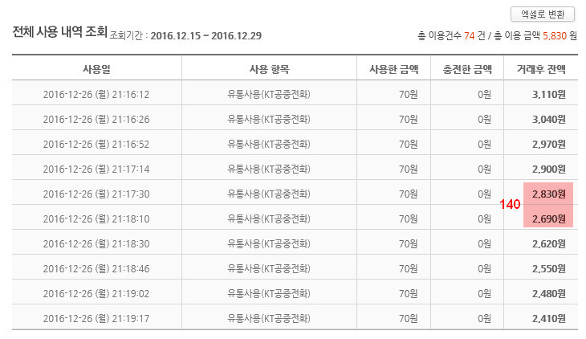Select the row dated 21:16:52

tap(96, 144)
